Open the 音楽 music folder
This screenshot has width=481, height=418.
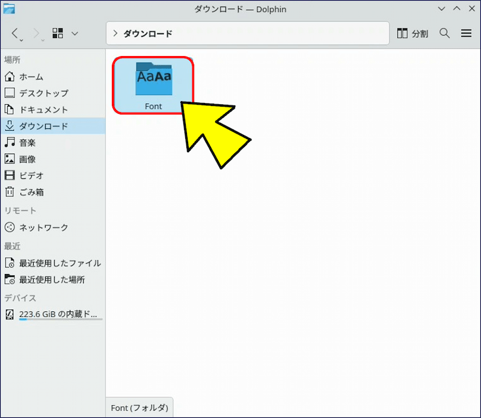coord(27,143)
